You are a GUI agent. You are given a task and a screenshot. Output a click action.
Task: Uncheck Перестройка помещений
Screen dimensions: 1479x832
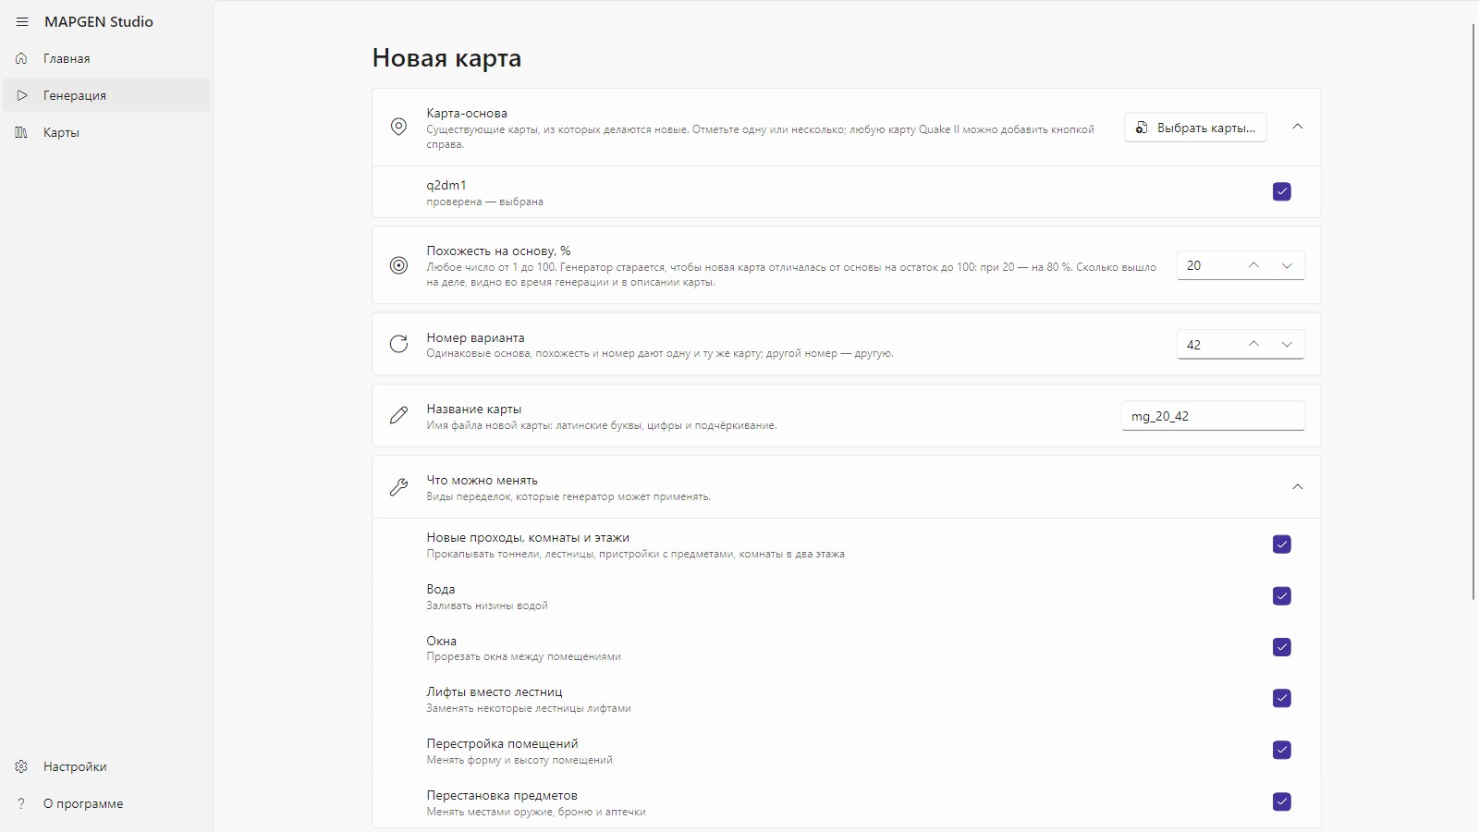(1282, 750)
